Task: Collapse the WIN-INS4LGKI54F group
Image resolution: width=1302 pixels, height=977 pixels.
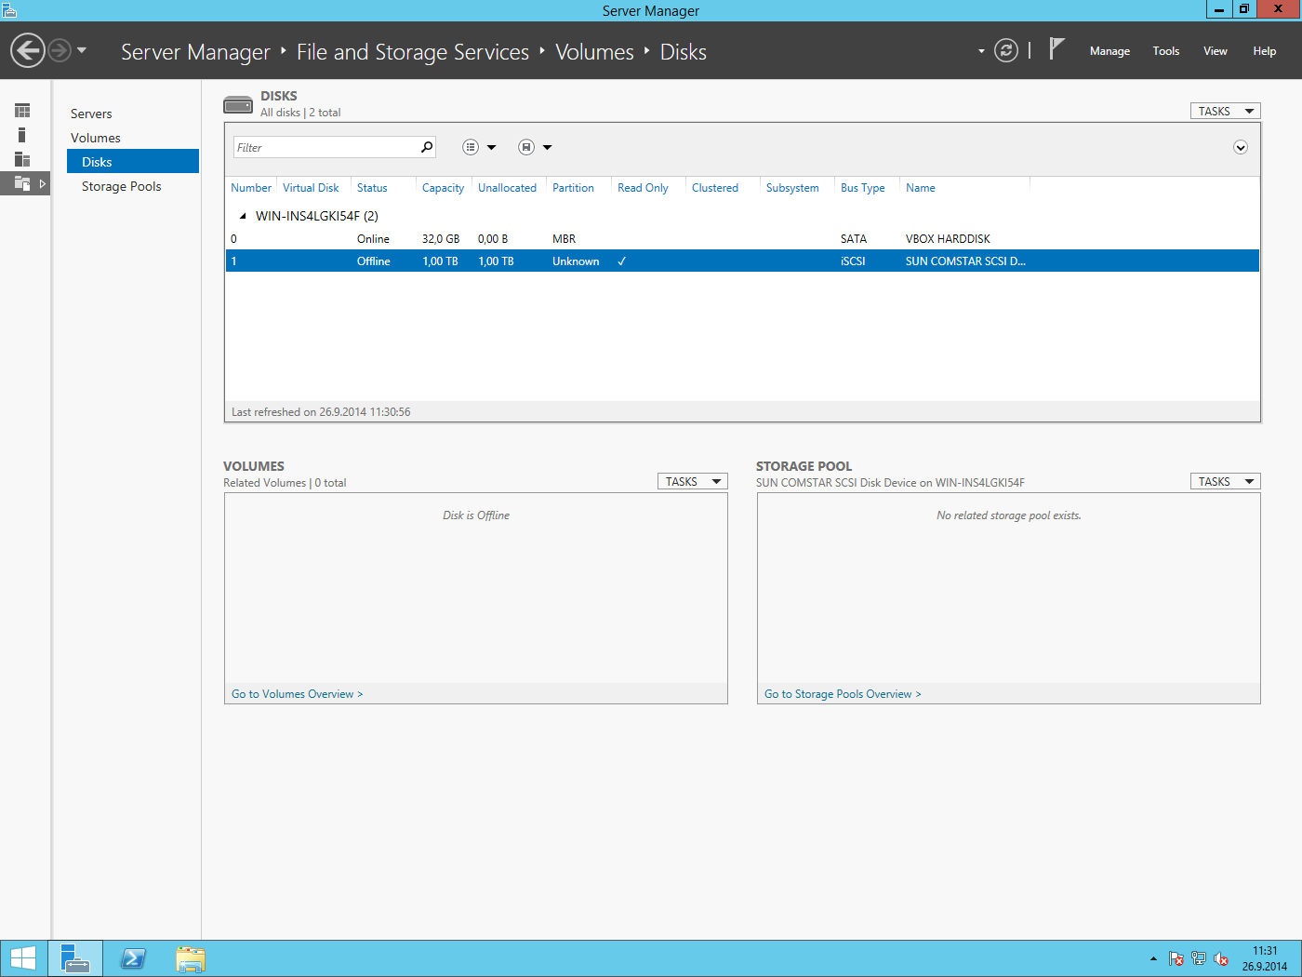Action: click(243, 216)
